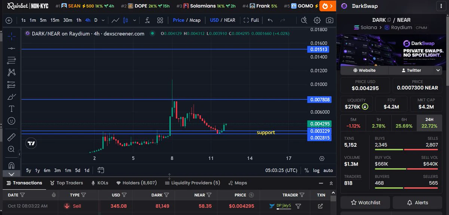Select the crosshair cursor tool

12,36
